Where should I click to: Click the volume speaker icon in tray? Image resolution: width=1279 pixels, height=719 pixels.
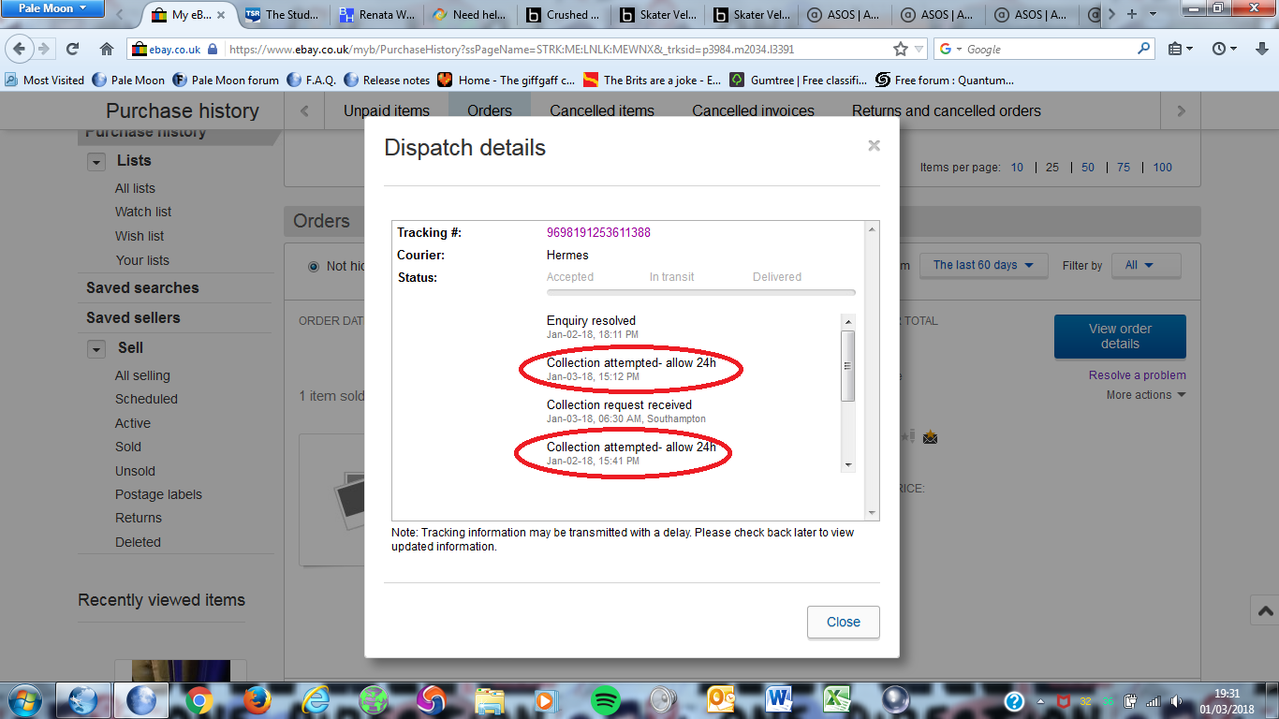coord(1175,701)
